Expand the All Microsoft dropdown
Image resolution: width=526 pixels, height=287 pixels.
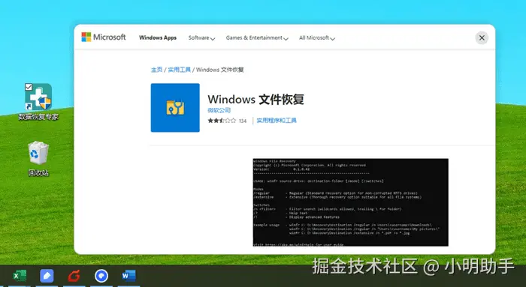point(317,38)
